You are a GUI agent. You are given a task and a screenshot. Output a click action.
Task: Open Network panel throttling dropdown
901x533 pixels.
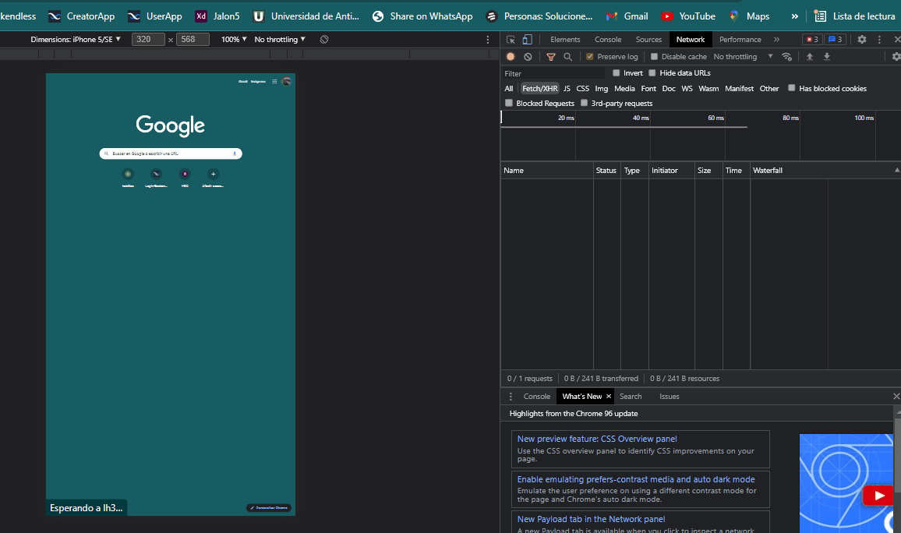point(743,56)
